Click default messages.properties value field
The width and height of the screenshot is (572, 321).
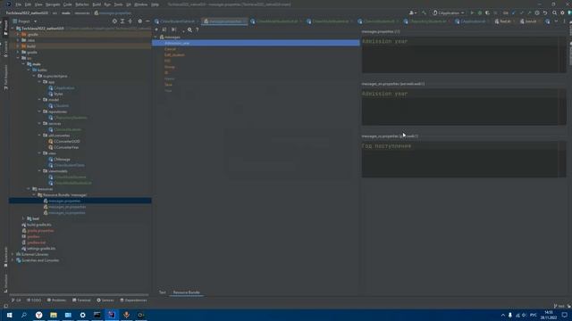tap(464, 54)
